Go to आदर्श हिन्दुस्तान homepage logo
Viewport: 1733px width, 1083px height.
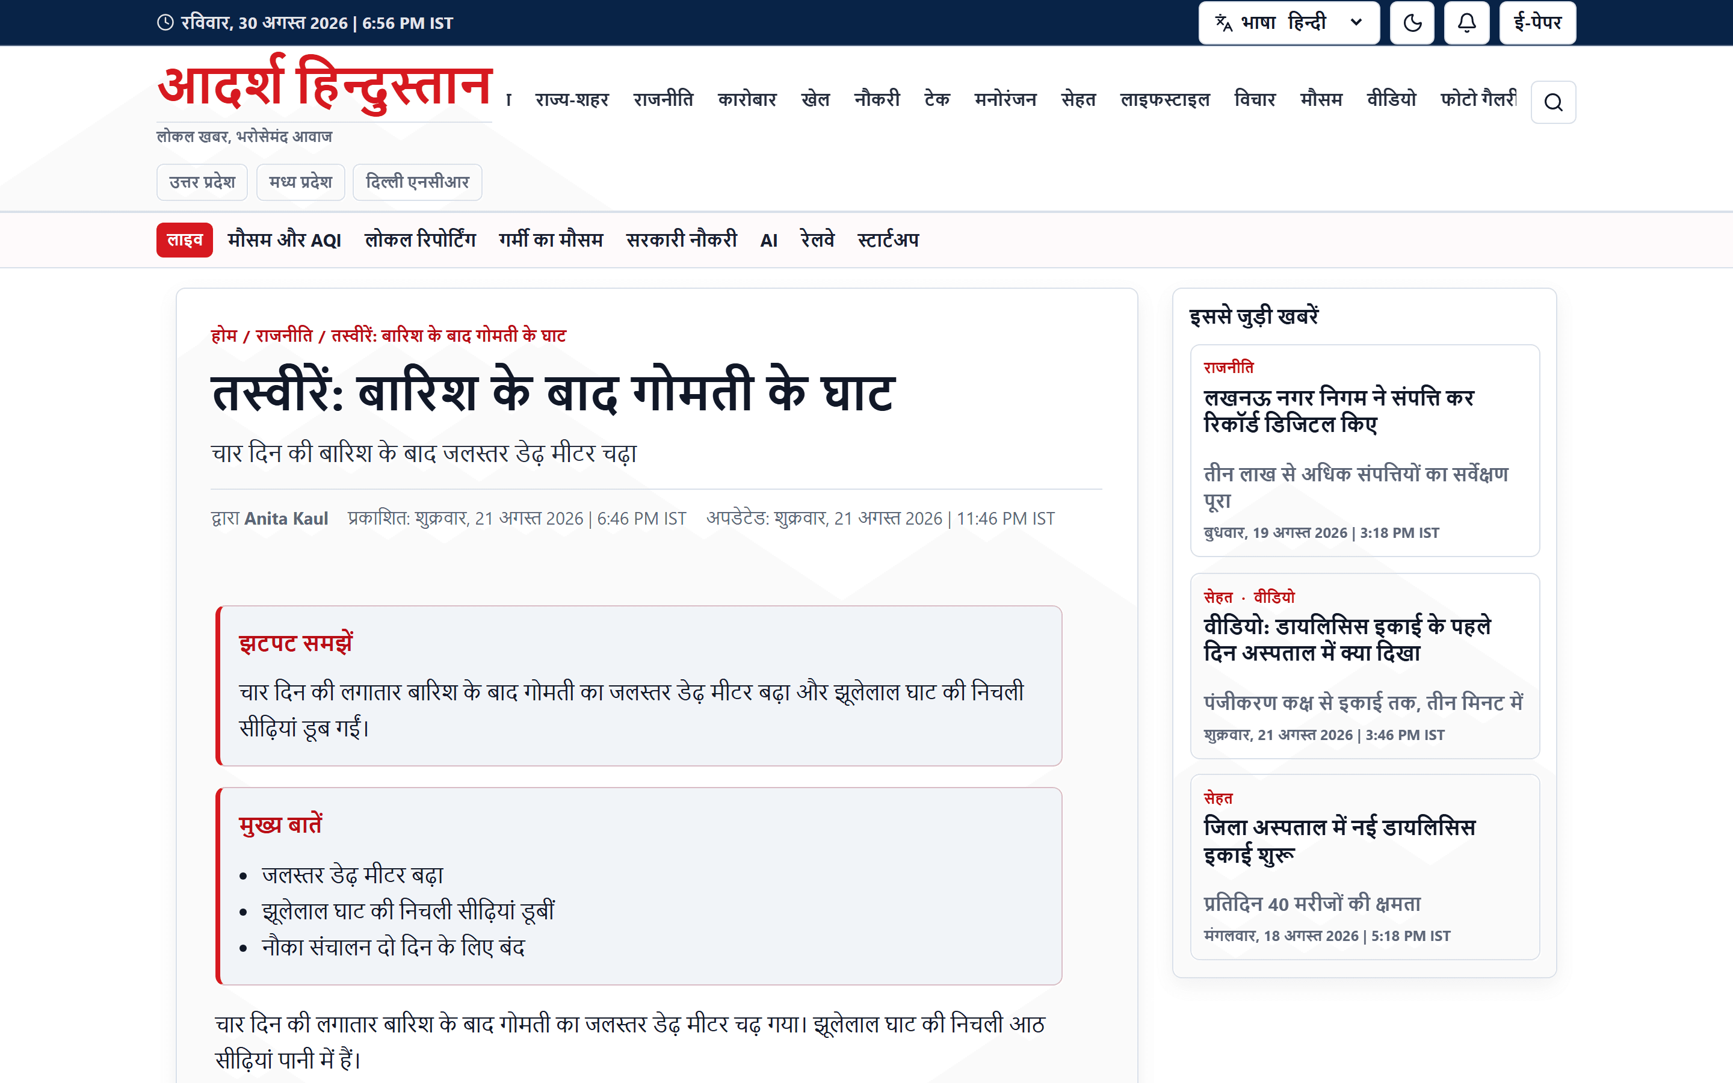[324, 86]
